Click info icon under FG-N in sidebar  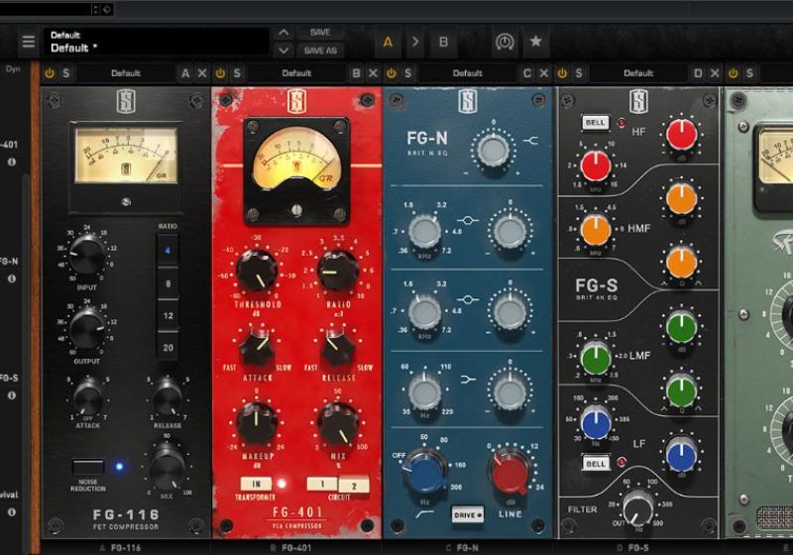(x=12, y=279)
